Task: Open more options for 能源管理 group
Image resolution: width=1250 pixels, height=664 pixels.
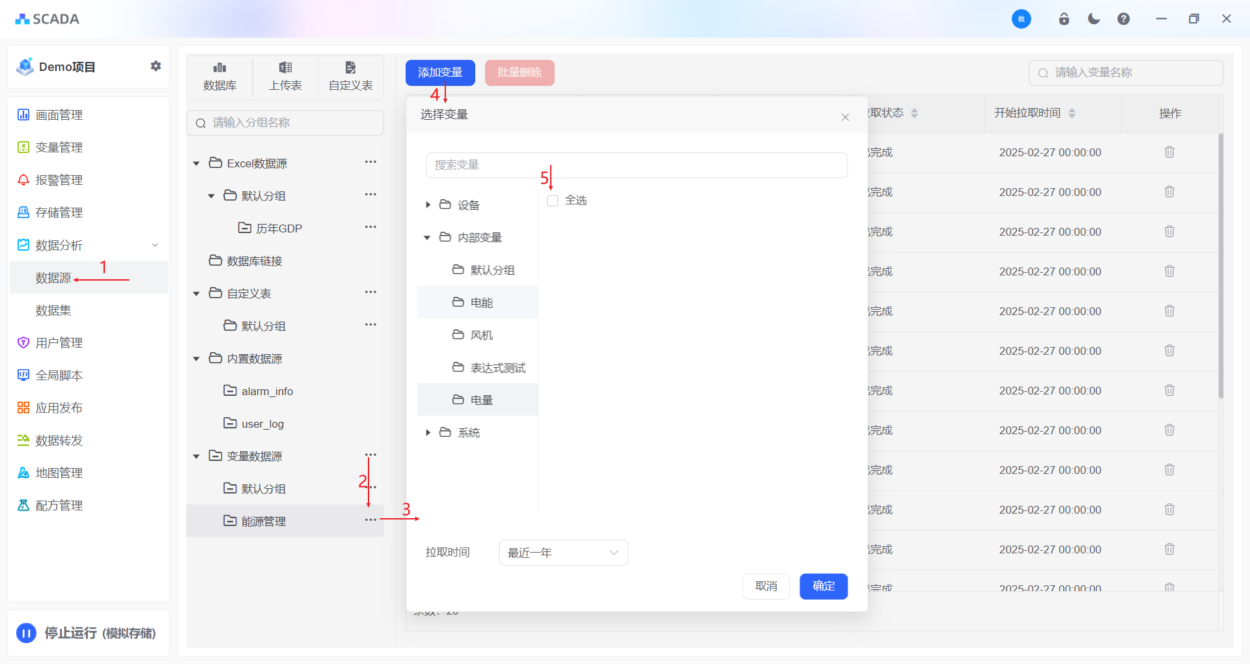Action: click(x=370, y=519)
